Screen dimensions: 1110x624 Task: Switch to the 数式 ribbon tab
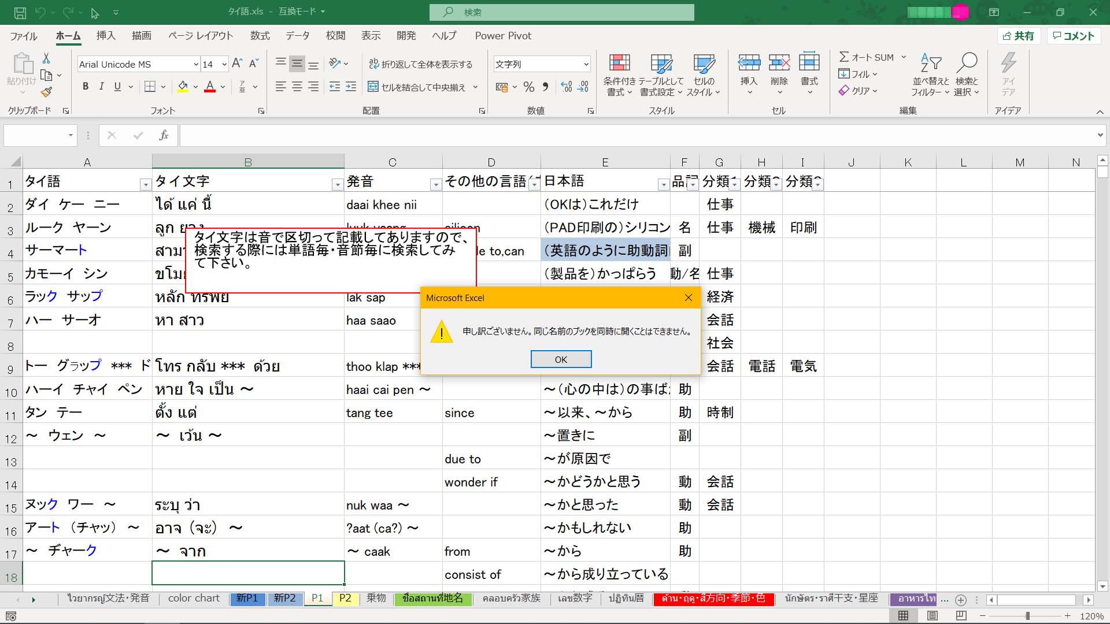pos(260,36)
